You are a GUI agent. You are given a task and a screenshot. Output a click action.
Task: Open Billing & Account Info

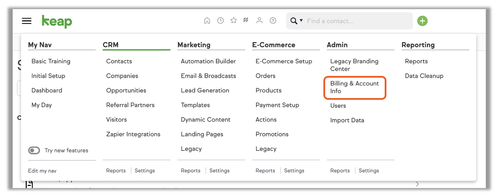tap(355, 87)
